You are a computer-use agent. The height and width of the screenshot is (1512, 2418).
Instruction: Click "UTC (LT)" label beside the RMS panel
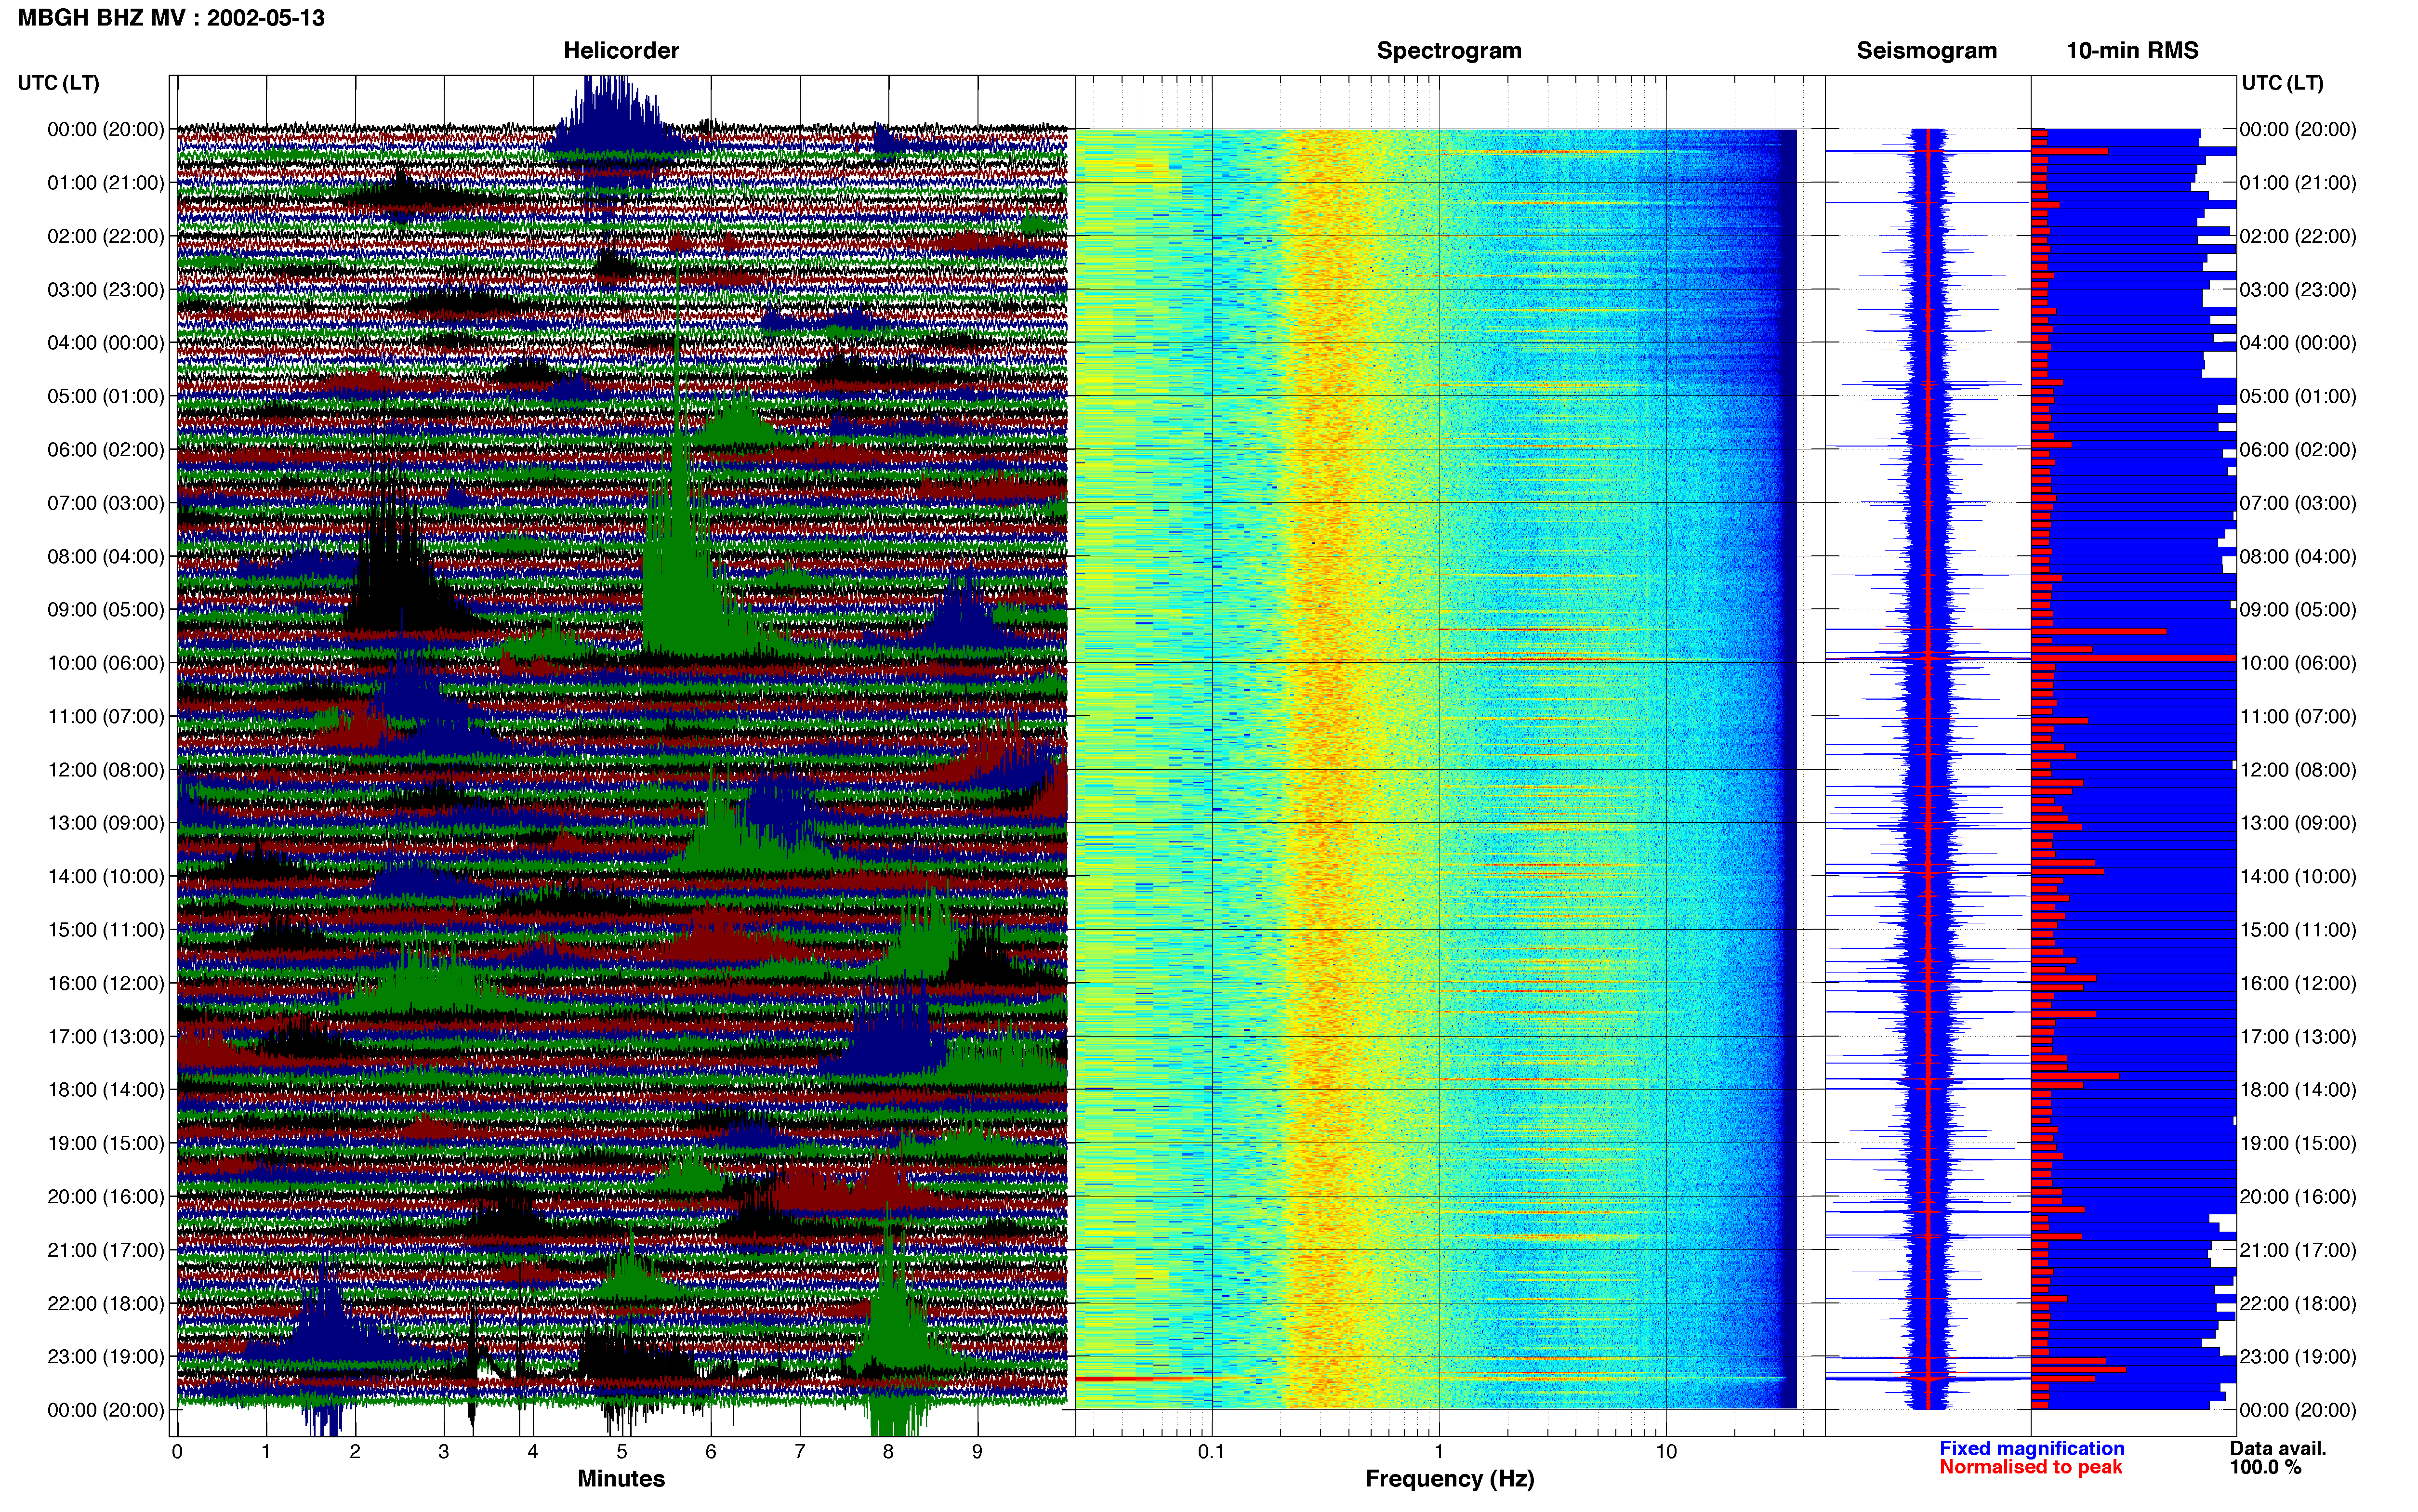pos(2282,83)
